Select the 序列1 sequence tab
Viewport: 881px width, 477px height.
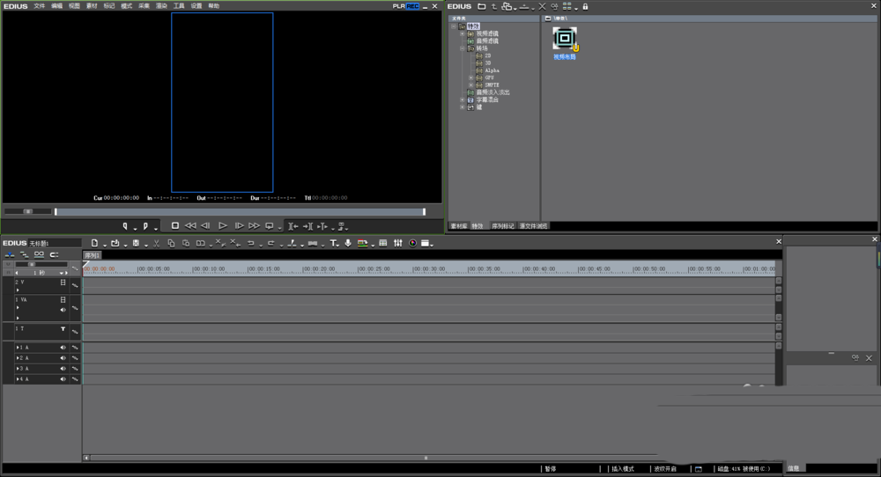pos(93,255)
